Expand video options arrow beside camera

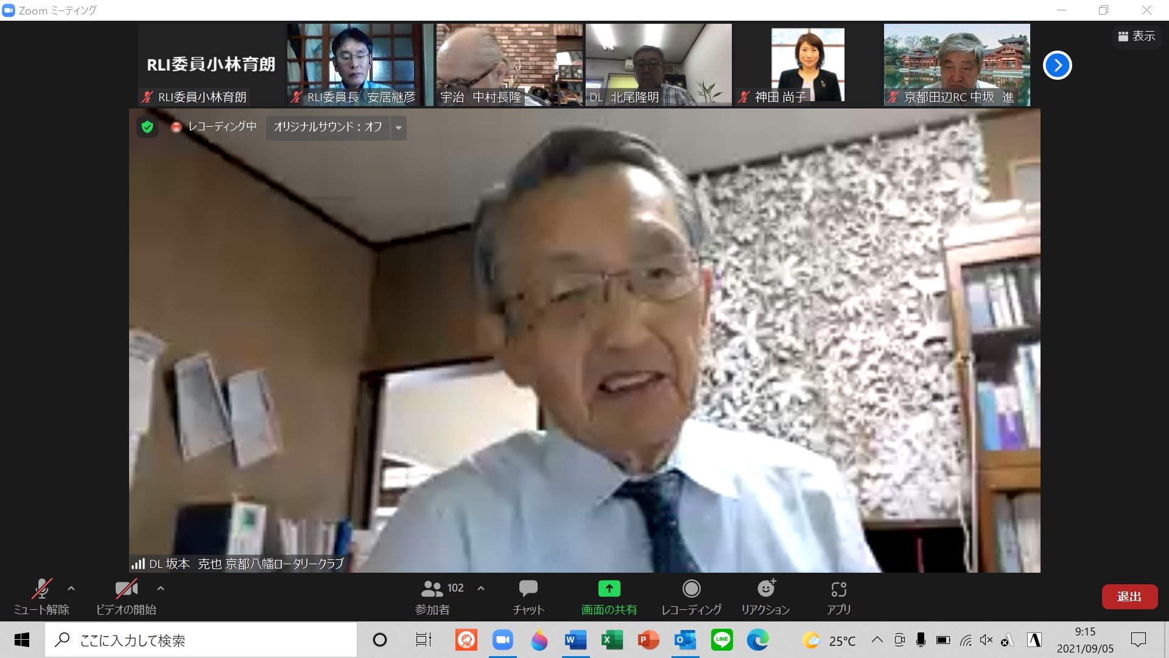coord(161,589)
